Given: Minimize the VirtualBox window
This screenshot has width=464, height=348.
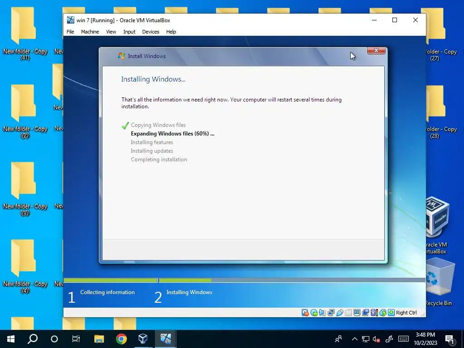Looking at the screenshot, I should [374, 20].
